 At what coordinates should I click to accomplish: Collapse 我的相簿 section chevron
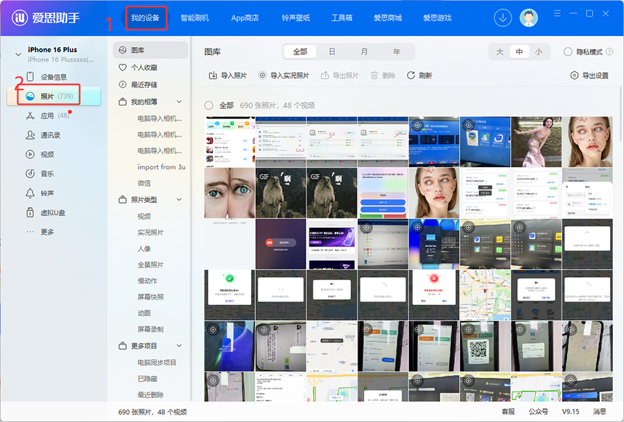pyautogui.click(x=179, y=102)
